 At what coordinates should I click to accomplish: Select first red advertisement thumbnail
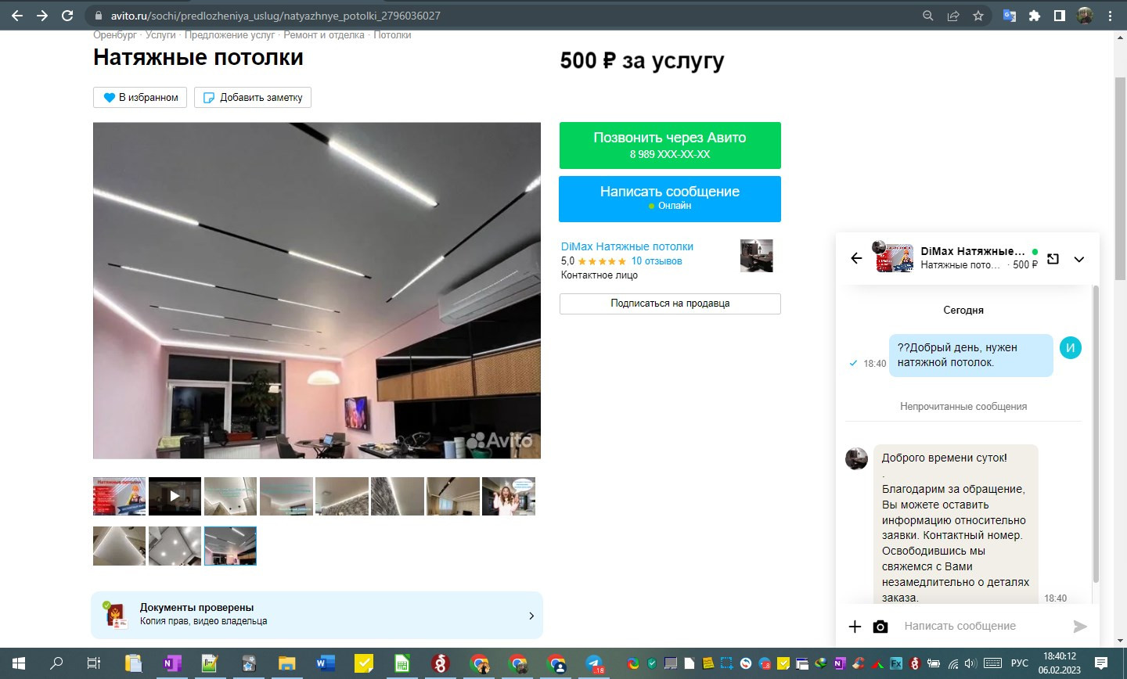pyautogui.click(x=119, y=496)
